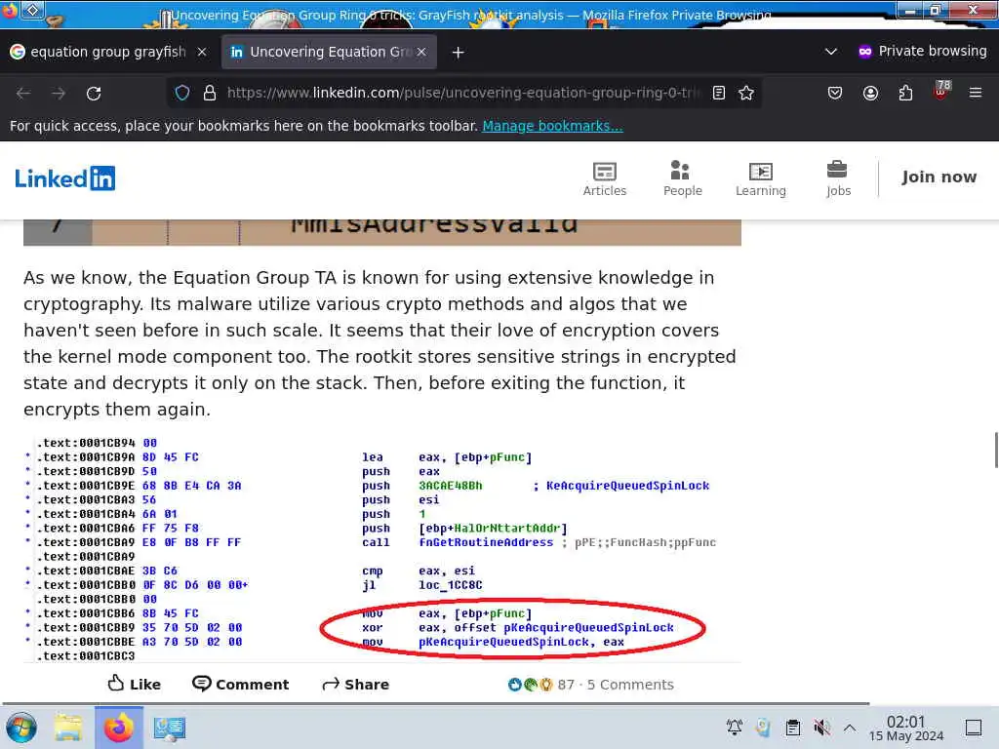
Task: Open the disassembly code image
Action: click(382, 549)
